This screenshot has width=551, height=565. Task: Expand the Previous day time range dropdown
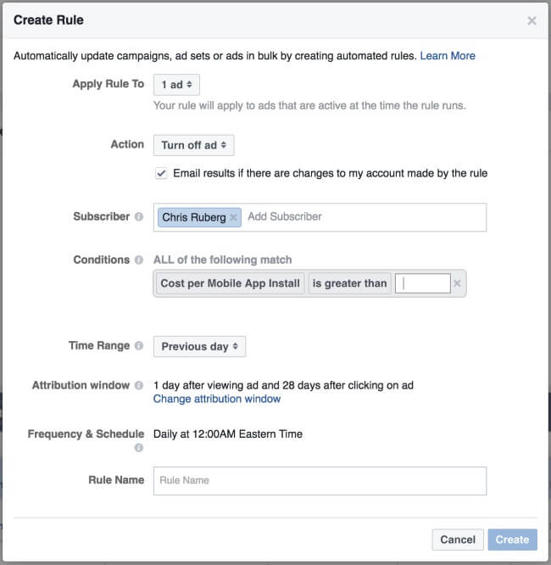[199, 346]
